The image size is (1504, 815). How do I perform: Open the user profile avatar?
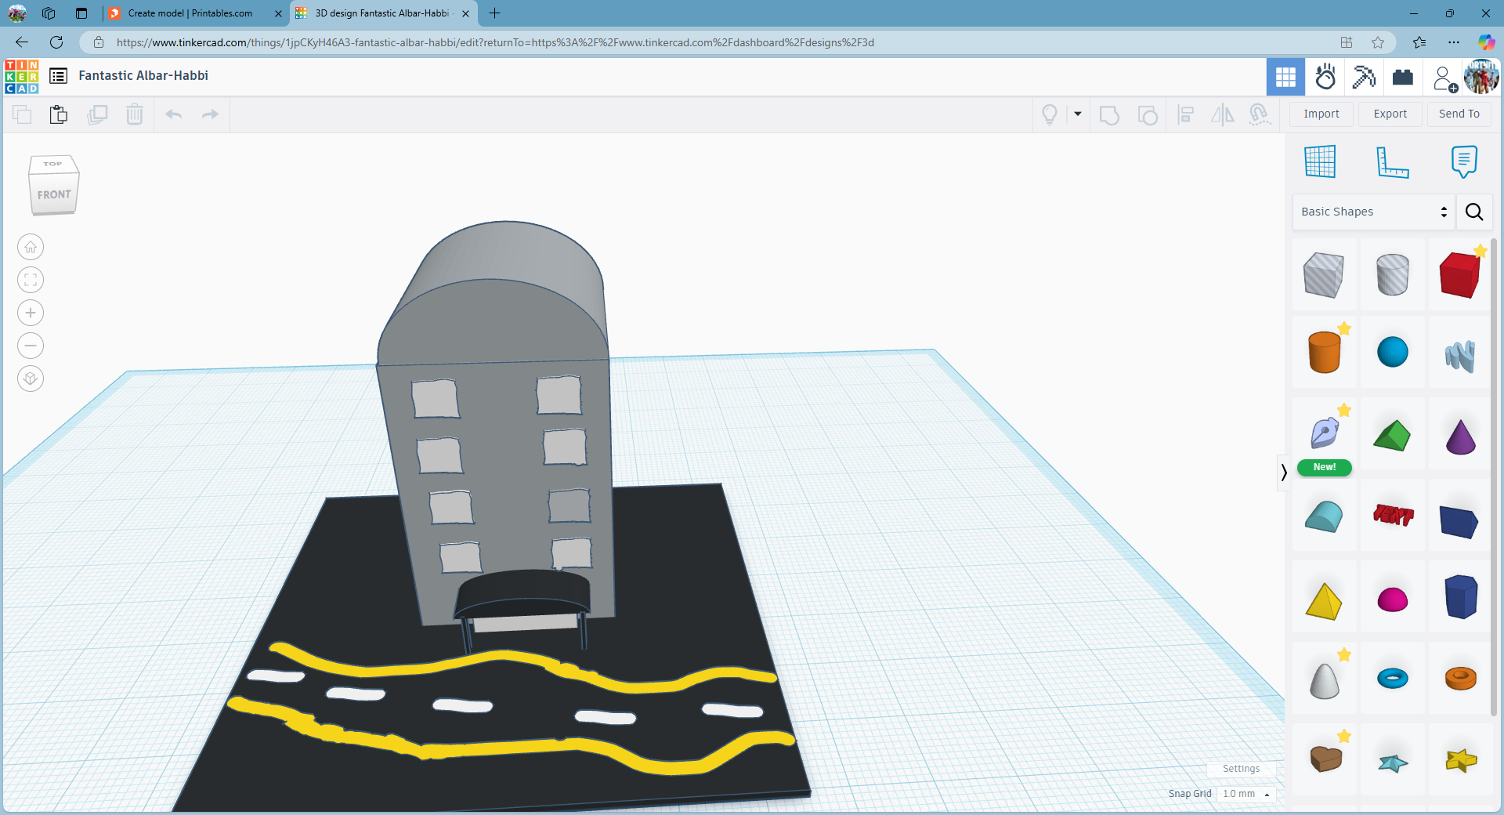pyautogui.click(x=1481, y=77)
